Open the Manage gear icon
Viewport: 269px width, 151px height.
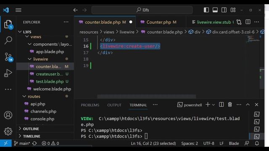click(8, 131)
